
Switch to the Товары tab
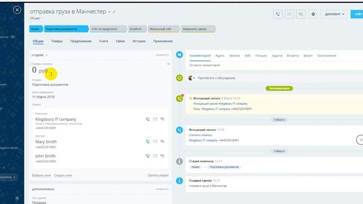pos(57,41)
